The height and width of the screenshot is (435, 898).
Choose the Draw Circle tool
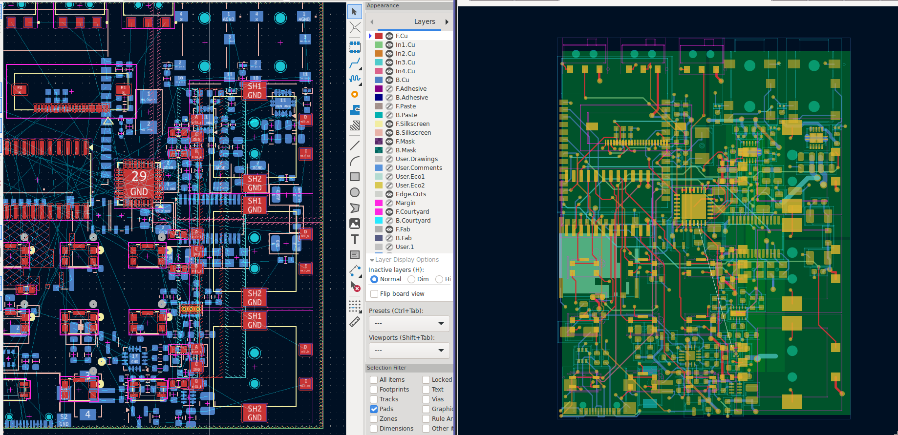[355, 192]
